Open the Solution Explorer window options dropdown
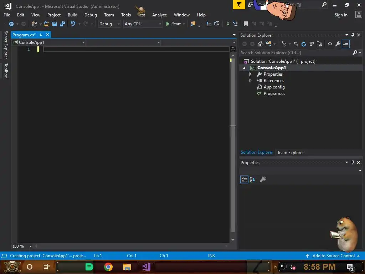 click(346, 35)
